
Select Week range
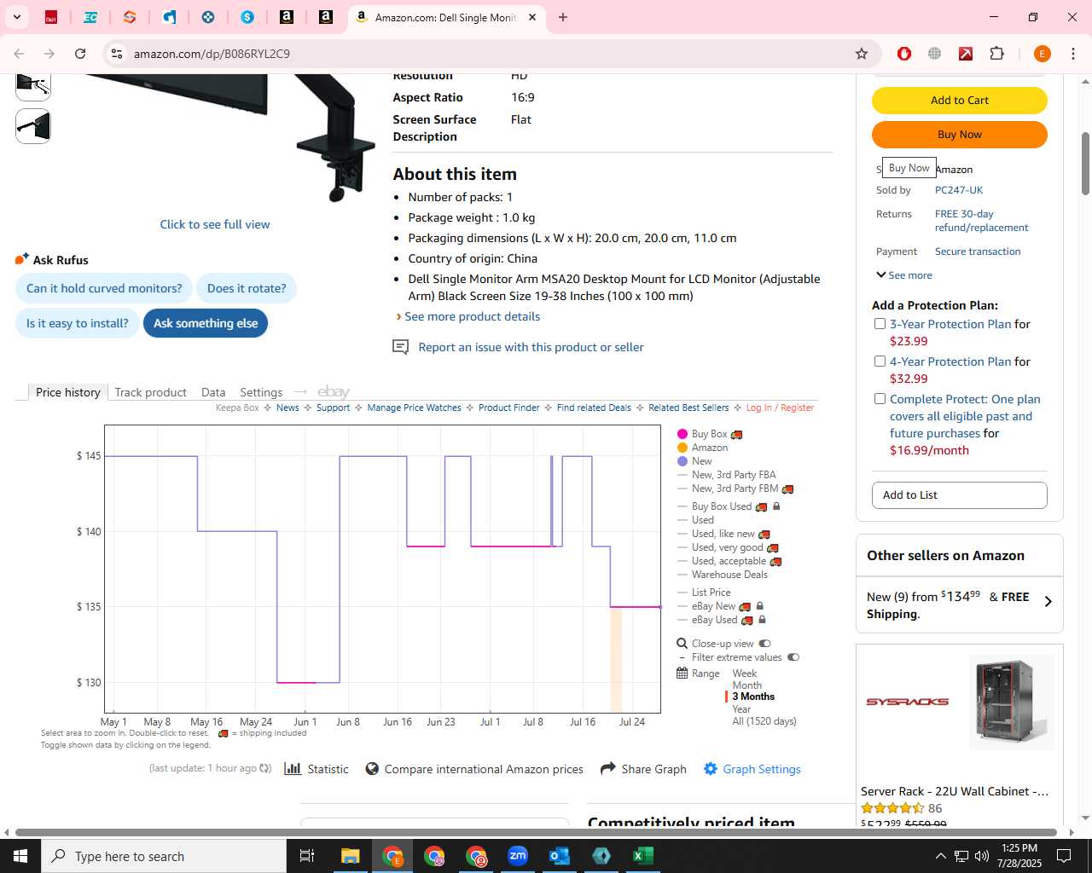[744, 674]
